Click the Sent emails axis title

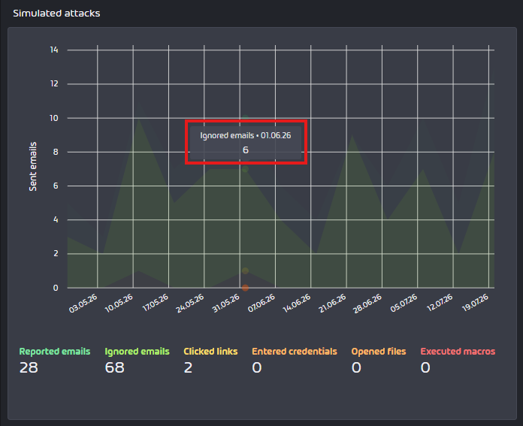tap(33, 167)
